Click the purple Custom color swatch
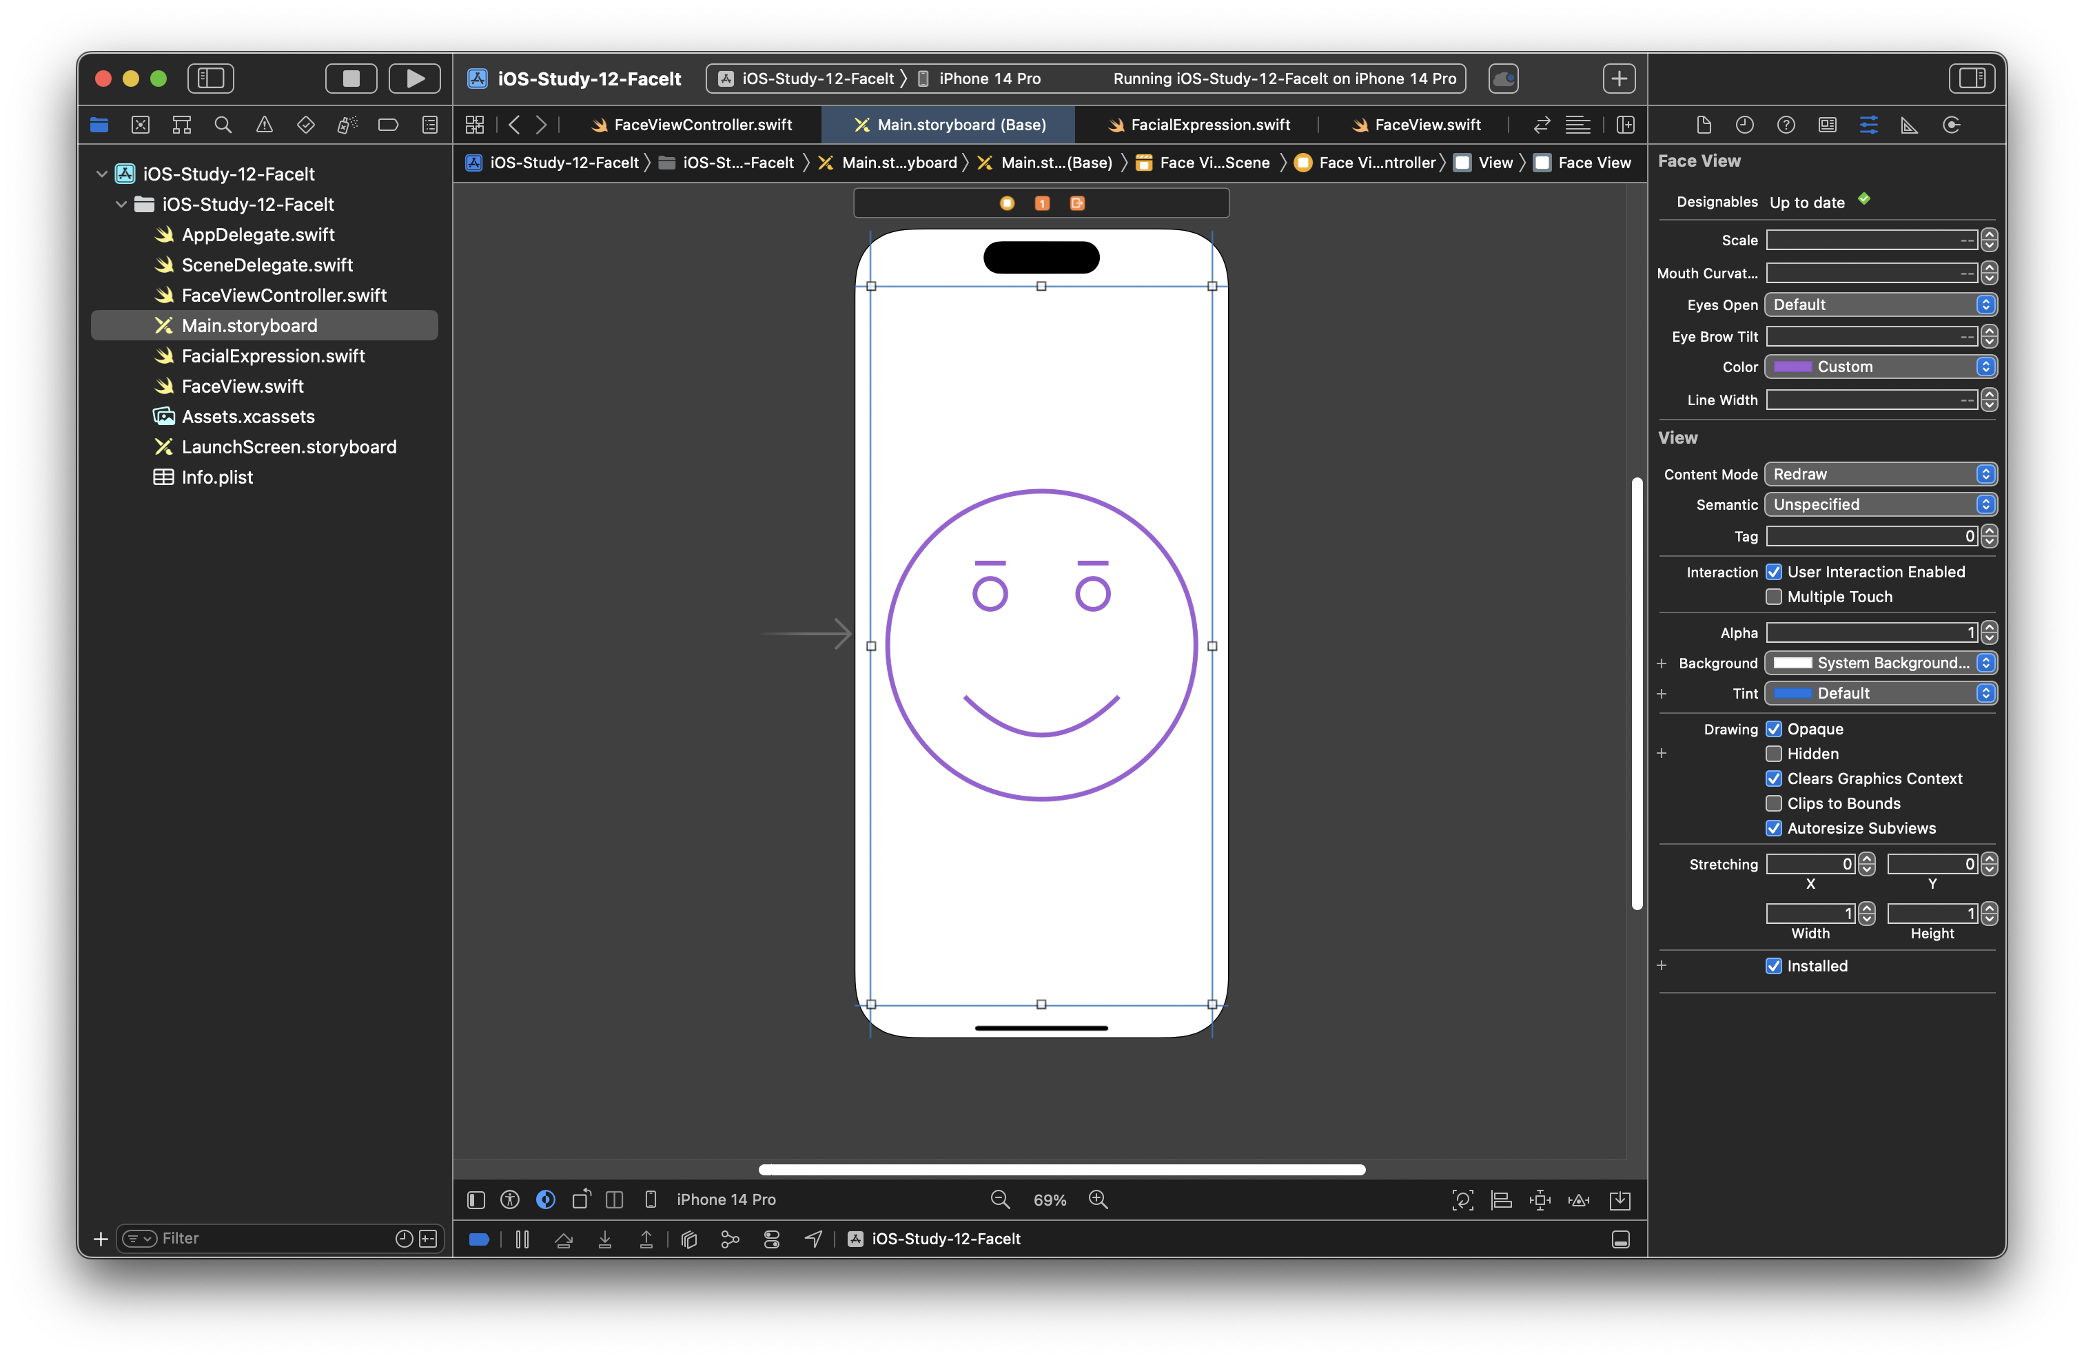Viewport: 2084px width, 1360px height. [x=1792, y=367]
